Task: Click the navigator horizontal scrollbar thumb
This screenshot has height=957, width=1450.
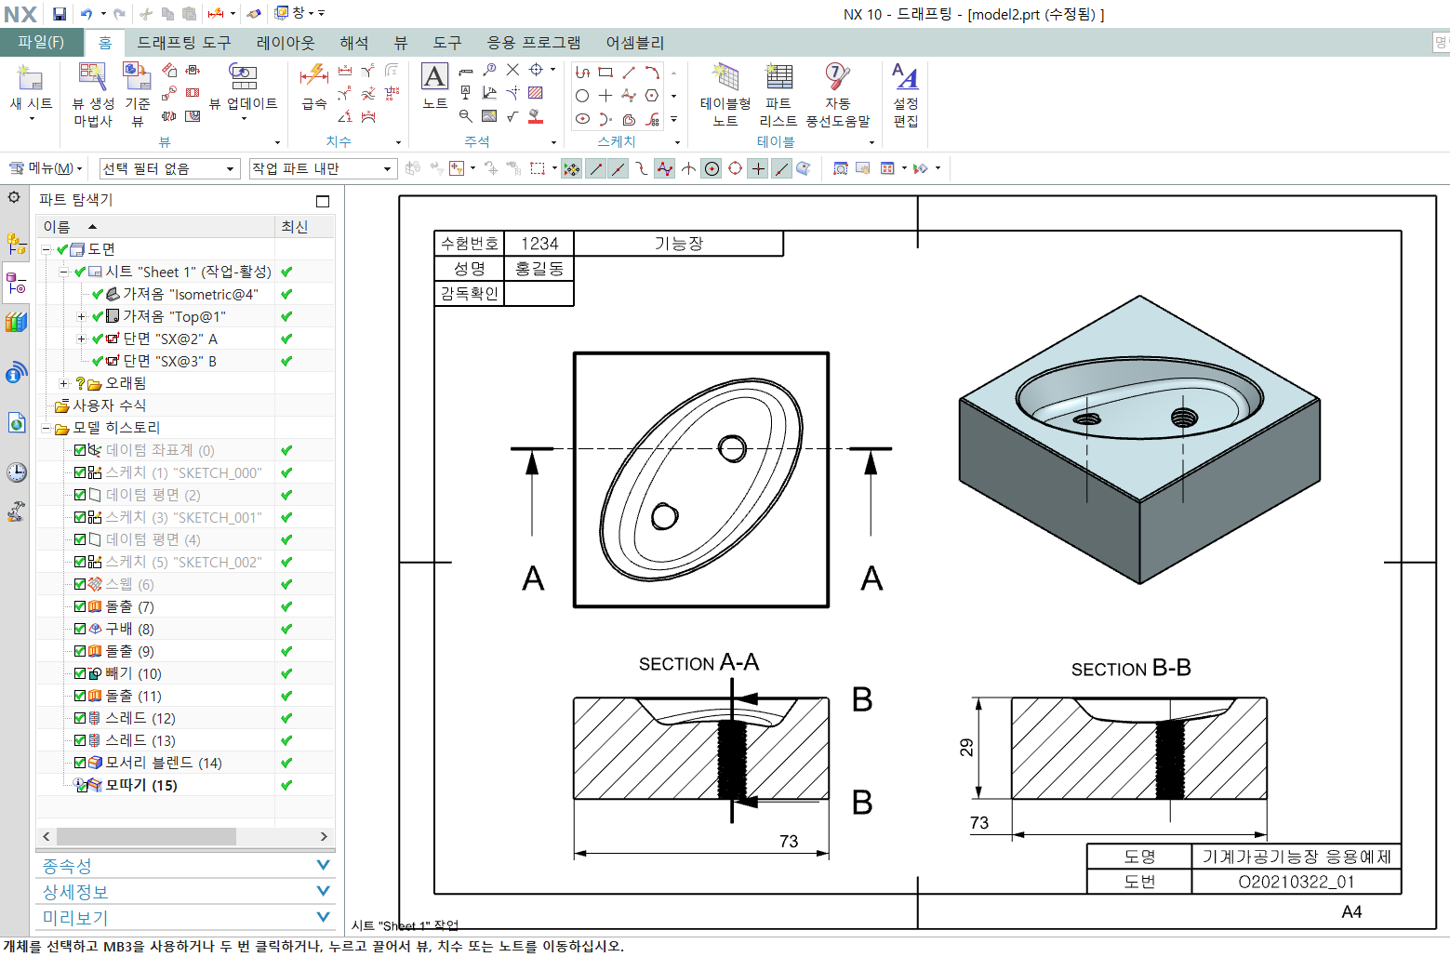Action: [x=146, y=836]
